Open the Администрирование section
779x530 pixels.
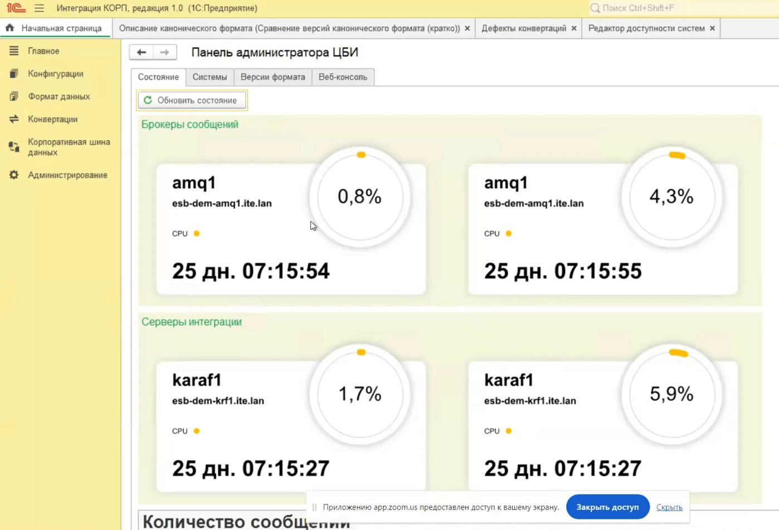[67, 175]
